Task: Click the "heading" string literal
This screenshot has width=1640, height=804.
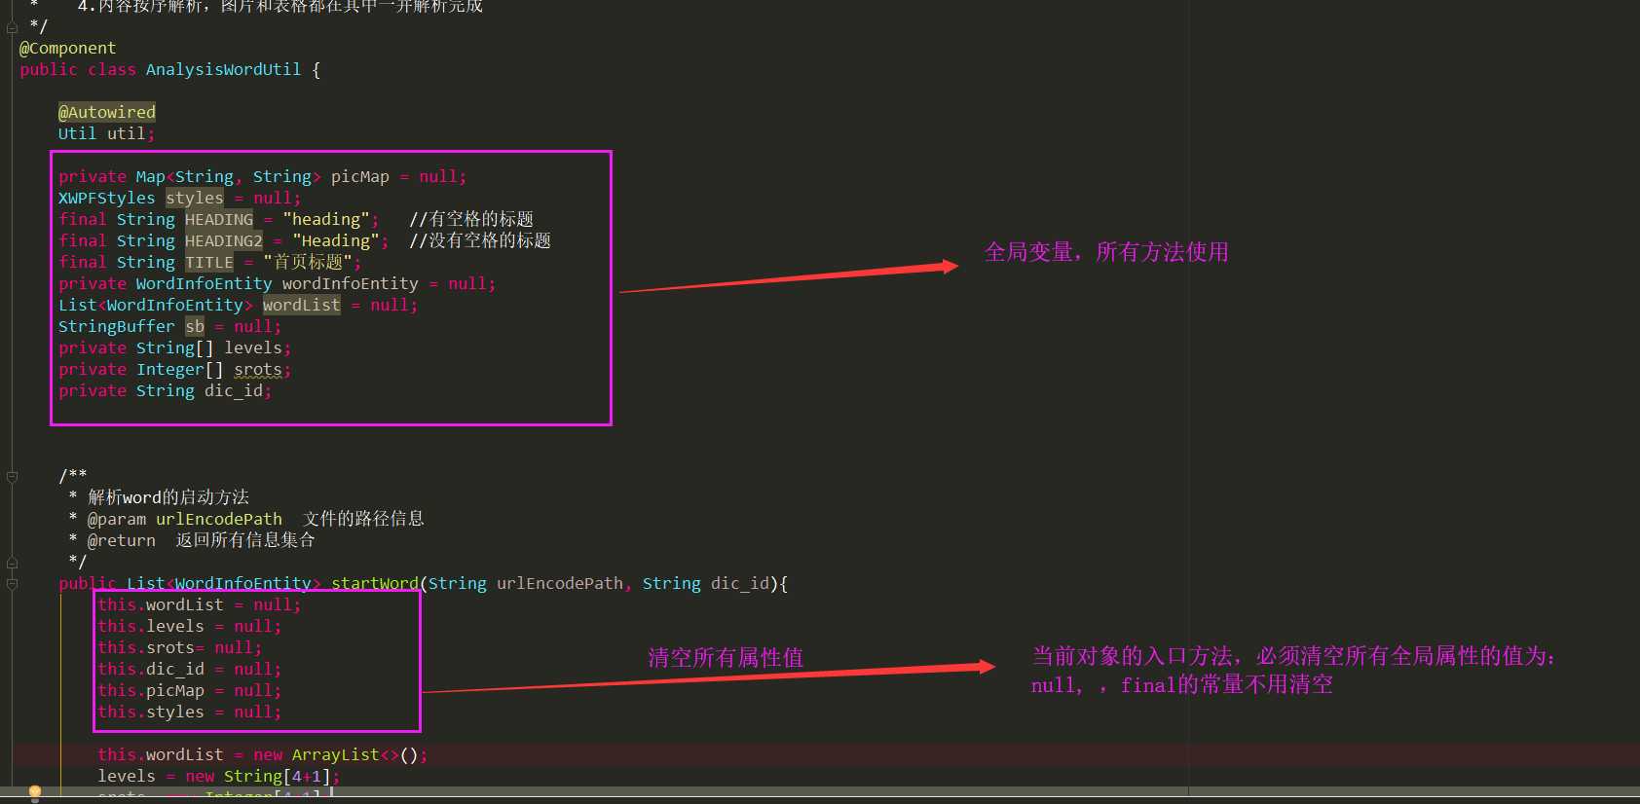Action: (x=325, y=219)
